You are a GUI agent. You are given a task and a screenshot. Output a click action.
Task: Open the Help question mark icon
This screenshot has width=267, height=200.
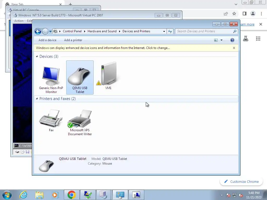(232, 40)
